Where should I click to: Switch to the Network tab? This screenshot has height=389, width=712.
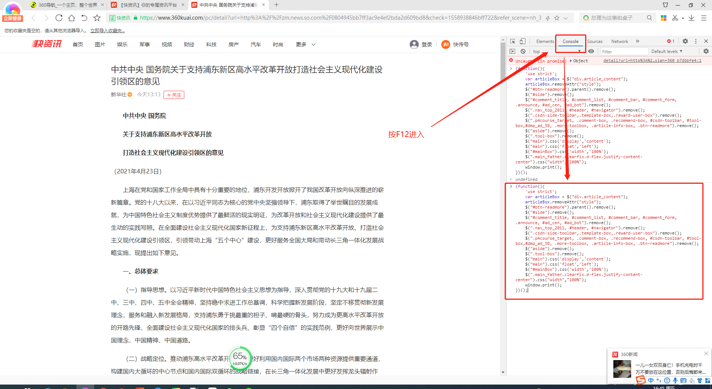pyautogui.click(x=620, y=41)
